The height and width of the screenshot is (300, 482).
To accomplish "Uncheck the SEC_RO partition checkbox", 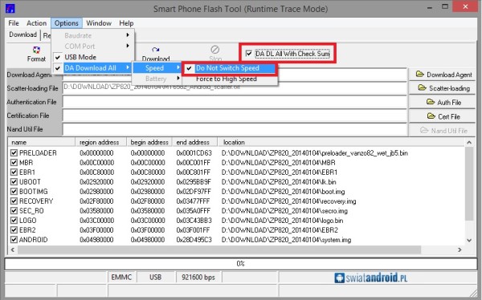I will pyautogui.click(x=14, y=211).
